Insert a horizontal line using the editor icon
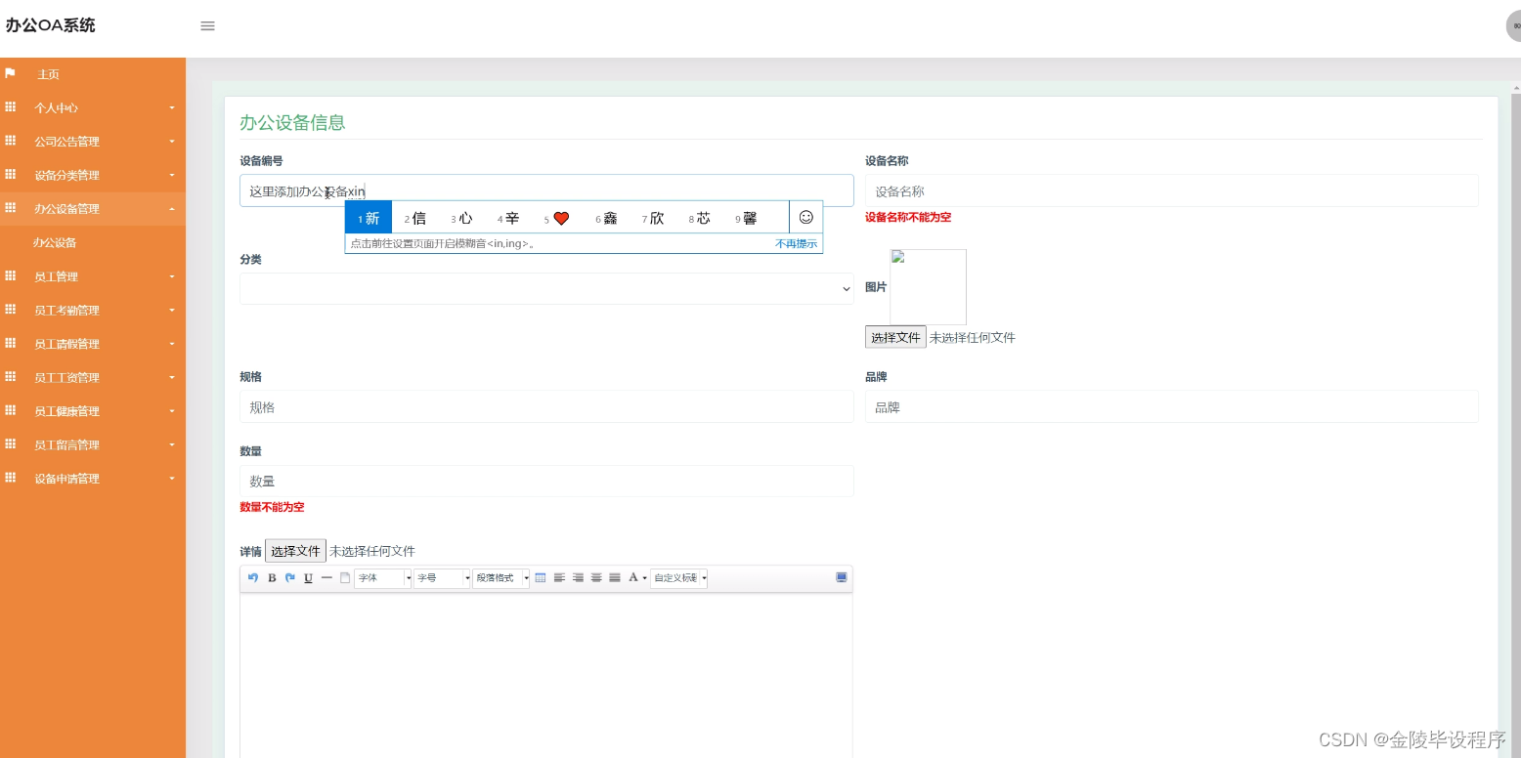Image resolution: width=1521 pixels, height=758 pixels. click(326, 577)
